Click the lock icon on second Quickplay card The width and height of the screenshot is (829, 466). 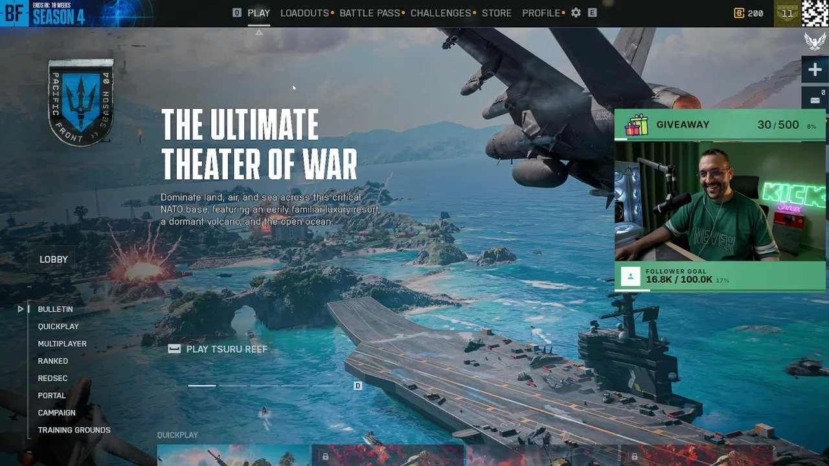tap(325, 457)
